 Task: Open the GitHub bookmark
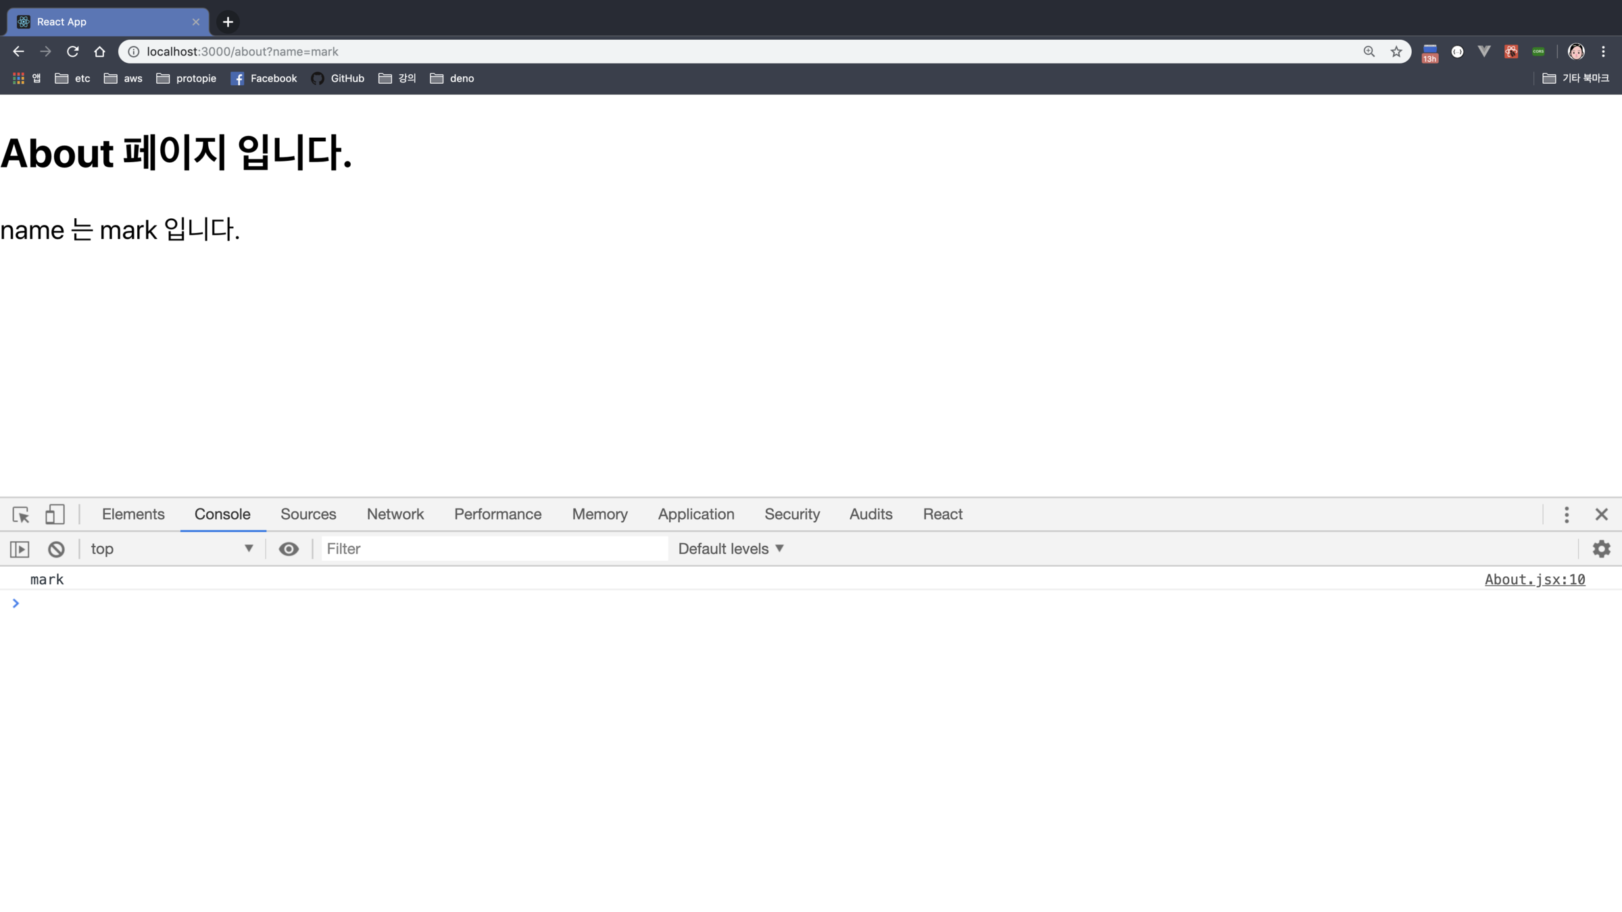coord(338,78)
